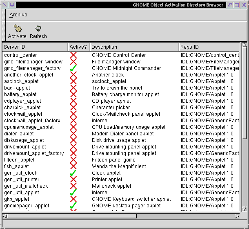Image resolution: width=249 pixels, height=229 pixels.
Task: Click "GNOME Midnight Commander" description
Action: click(127, 68)
